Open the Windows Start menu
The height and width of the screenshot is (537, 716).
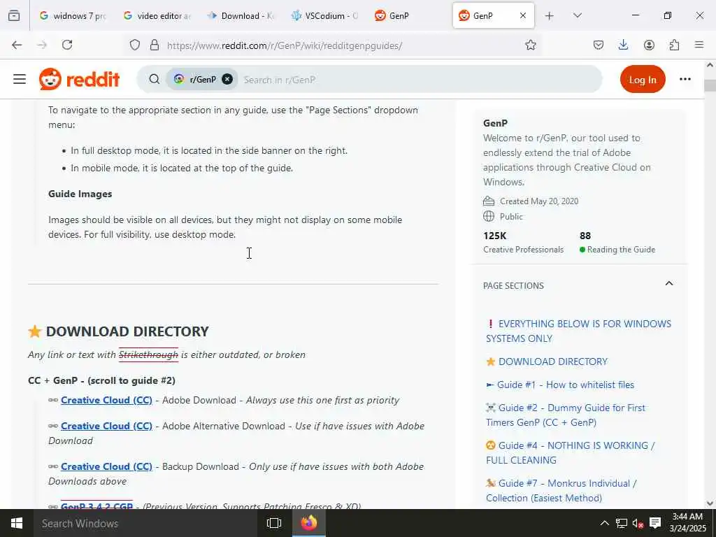click(x=17, y=523)
